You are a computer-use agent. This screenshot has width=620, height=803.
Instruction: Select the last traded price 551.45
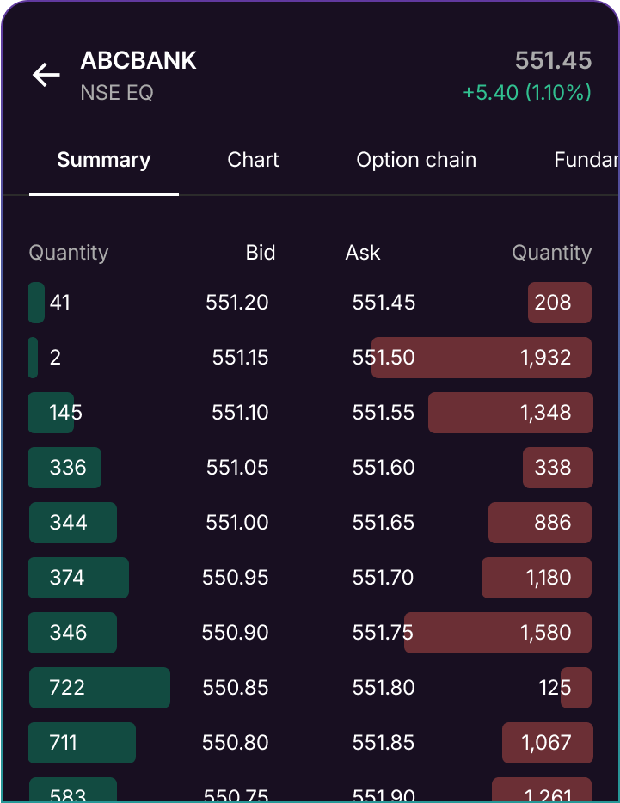click(553, 61)
